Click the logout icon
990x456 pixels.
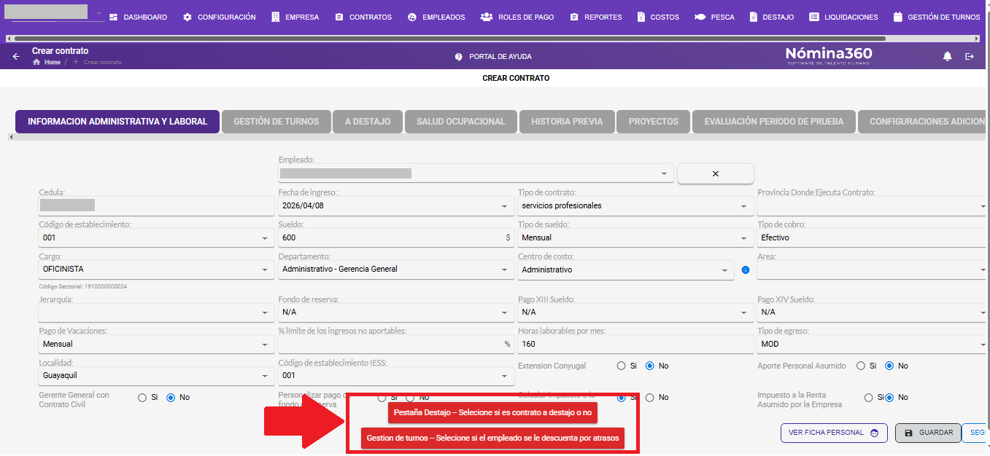click(x=970, y=56)
